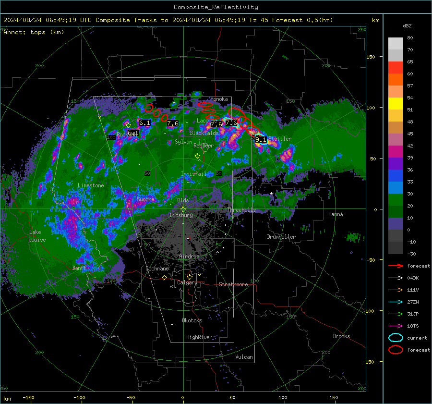This screenshot has width=432, height=404.
Task: Select the bright green swatch between 30 and 20 dBZ
Action: click(x=396, y=200)
